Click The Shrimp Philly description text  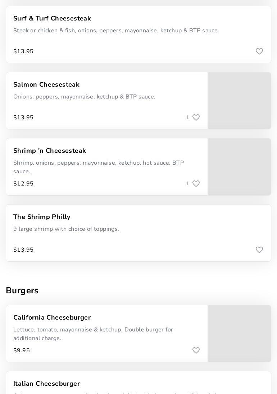(x=66, y=229)
